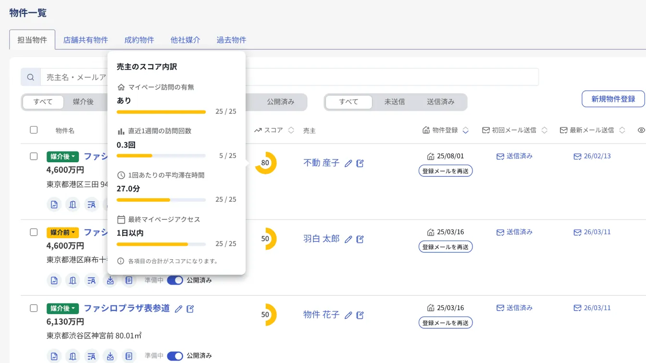646x363 pixels.
Task: Click person-list icon in 麻布十 property row
Action: (91, 280)
